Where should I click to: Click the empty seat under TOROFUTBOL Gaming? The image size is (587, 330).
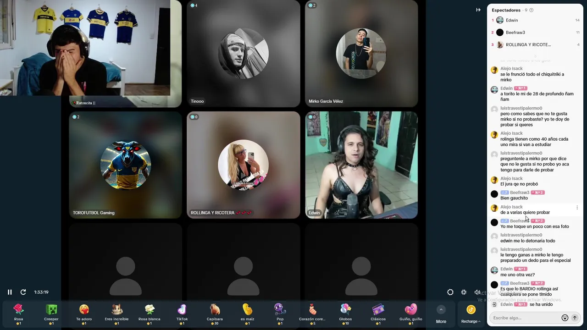[125, 275]
